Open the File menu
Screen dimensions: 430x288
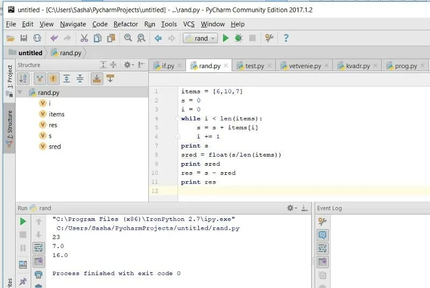pos(11,24)
